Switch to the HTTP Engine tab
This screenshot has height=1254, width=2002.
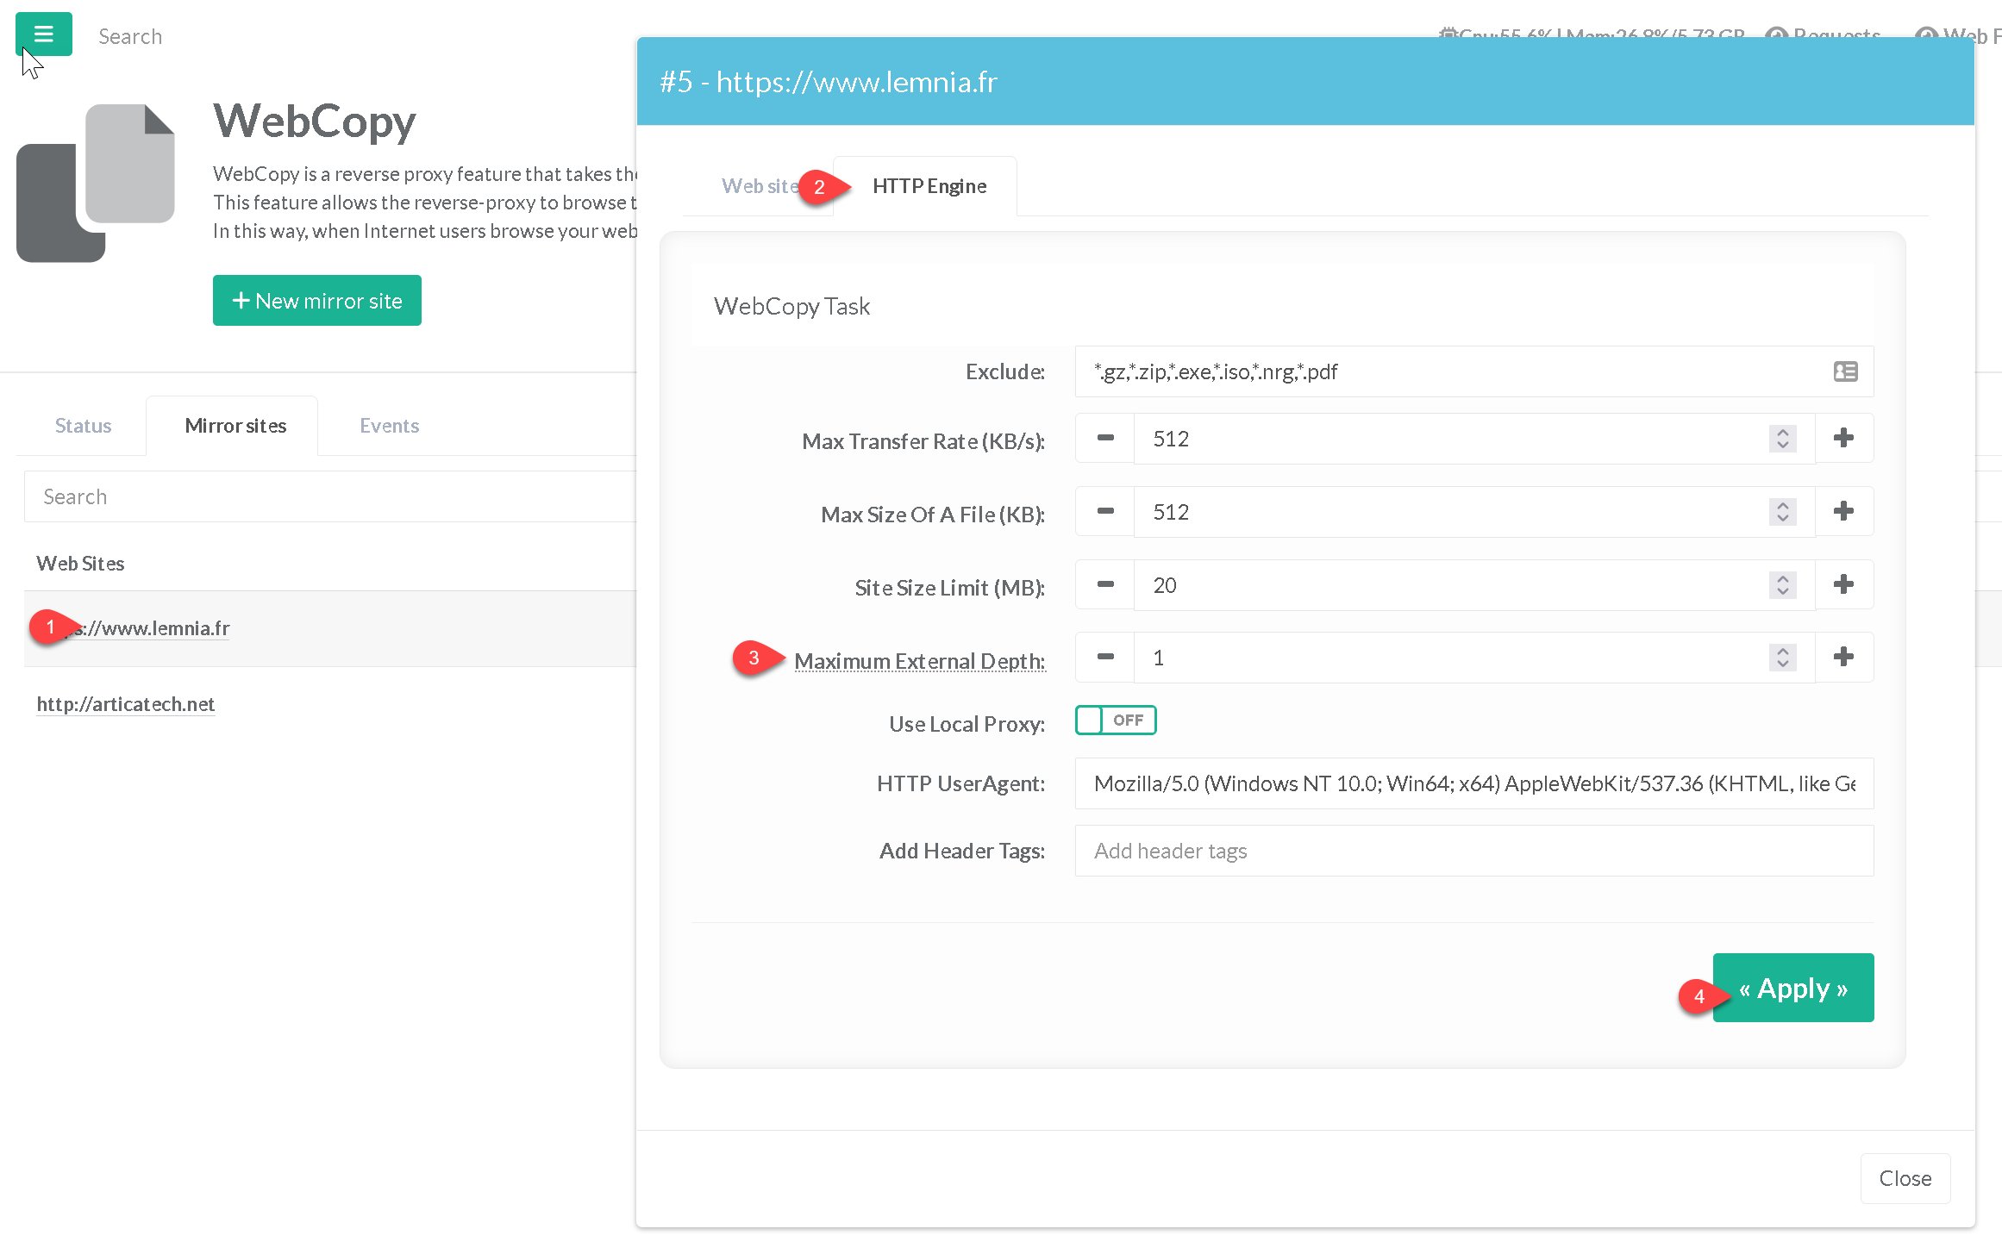point(929,186)
